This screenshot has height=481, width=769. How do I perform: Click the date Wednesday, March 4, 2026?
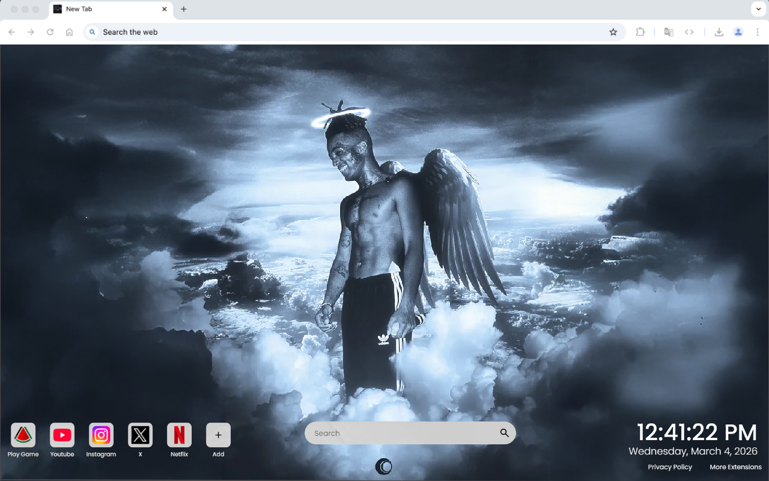(x=693, y=451)
